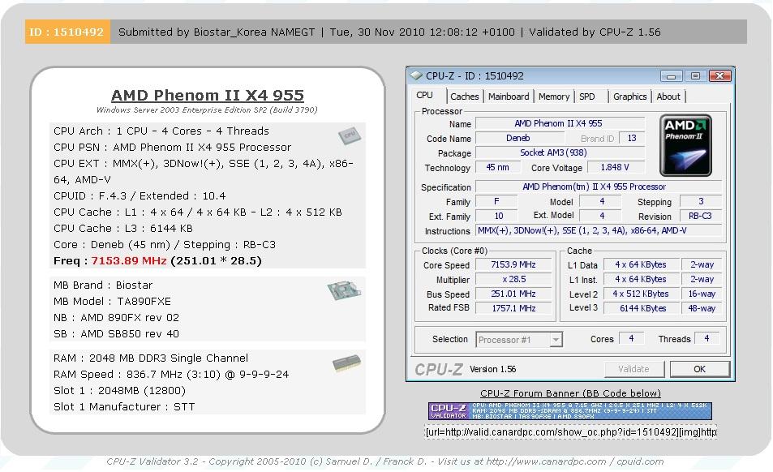Select the SPD tab
Screen dimensions: 773x472
click(586, 97)
